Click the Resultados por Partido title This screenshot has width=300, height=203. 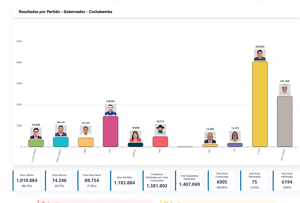[x=65, y=12]
